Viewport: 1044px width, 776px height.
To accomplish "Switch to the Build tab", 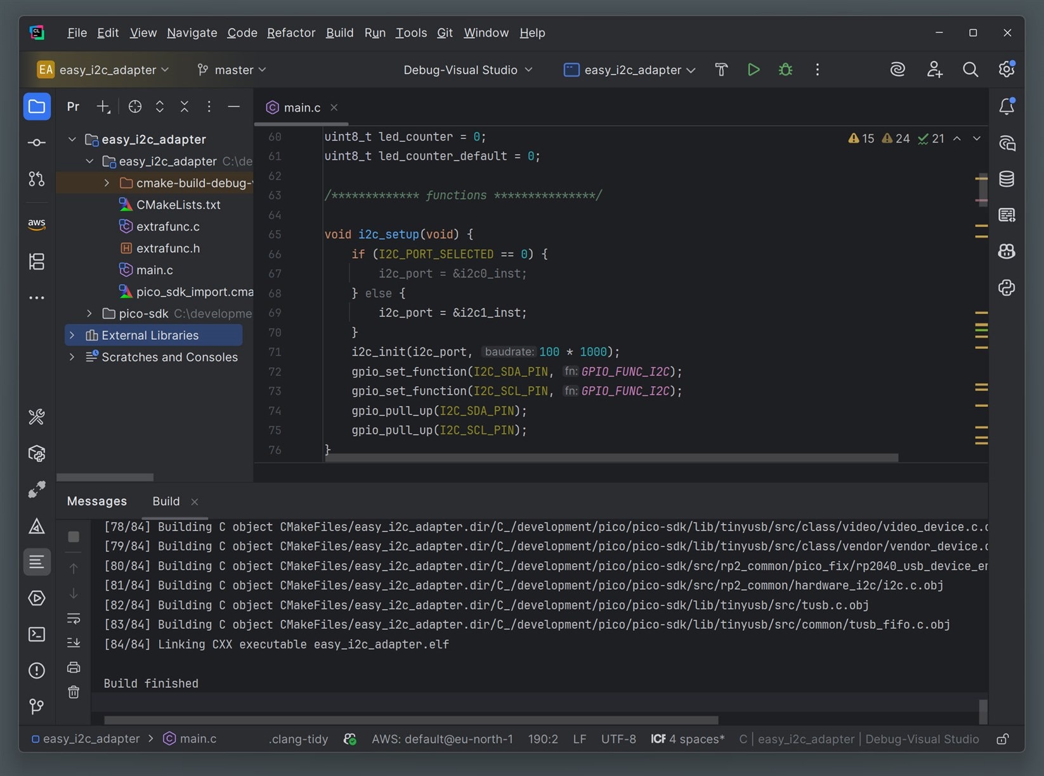I will pyautogui.click(x=166, y=501).
